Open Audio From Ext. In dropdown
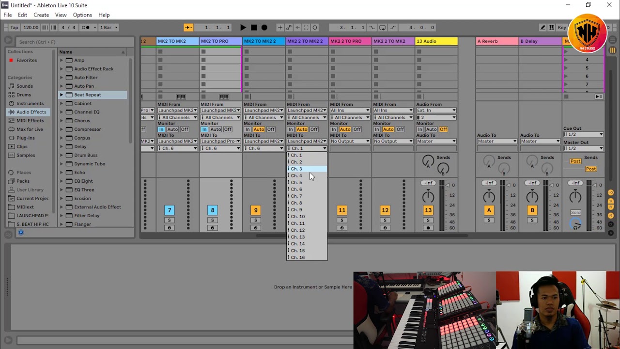The image size is (620, 349). tap(436, 111)
